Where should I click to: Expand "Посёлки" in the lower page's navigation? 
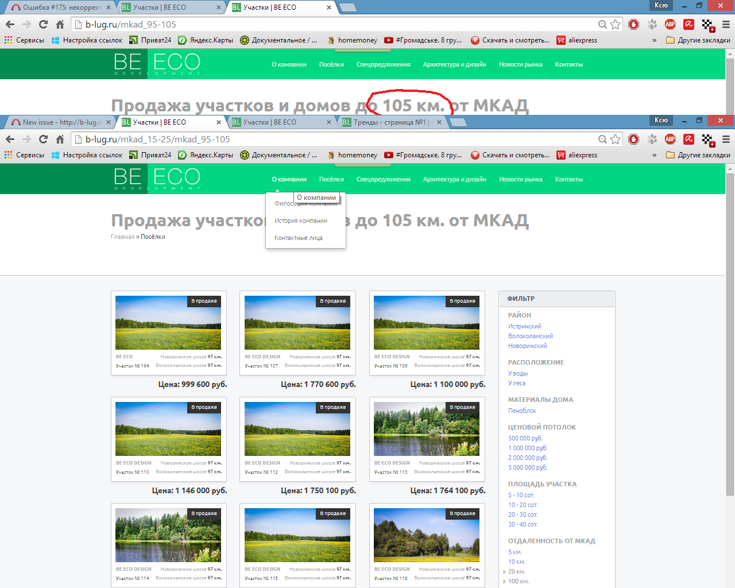pos(331,179)
